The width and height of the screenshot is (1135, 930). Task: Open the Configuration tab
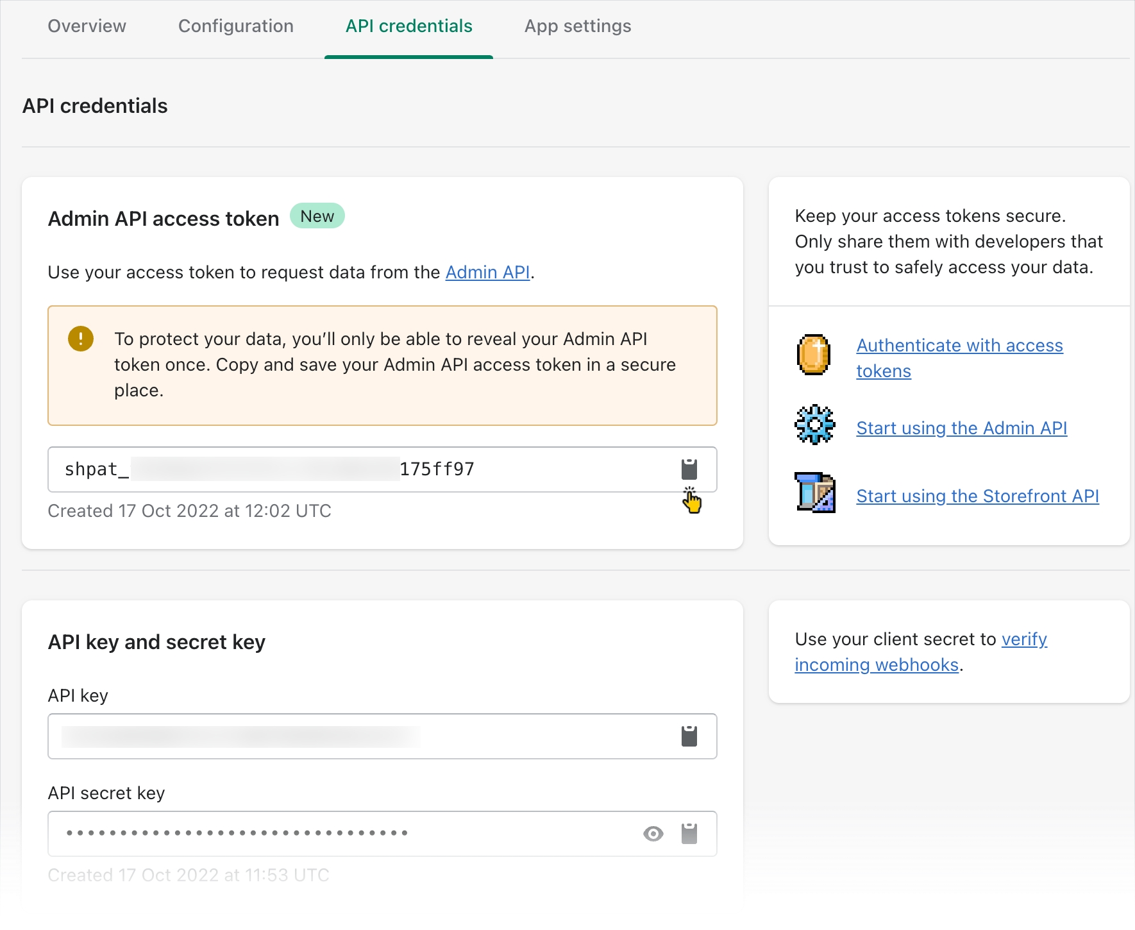(236, 26)
